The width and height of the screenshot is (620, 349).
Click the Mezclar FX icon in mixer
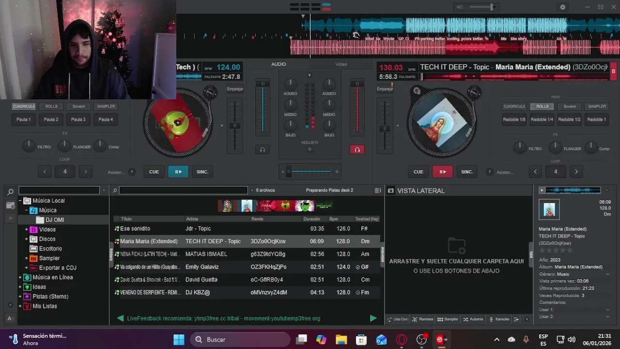click(x=310, y=149)
